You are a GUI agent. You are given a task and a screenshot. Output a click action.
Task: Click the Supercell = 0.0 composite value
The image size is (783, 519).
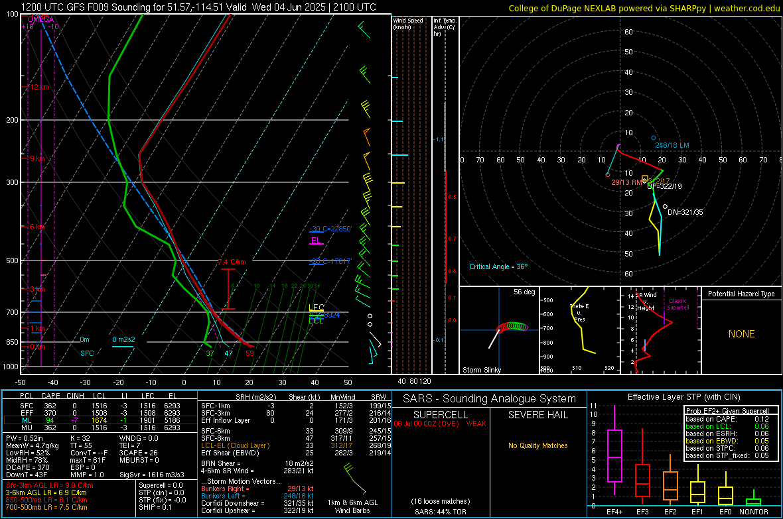click(161, 485)
